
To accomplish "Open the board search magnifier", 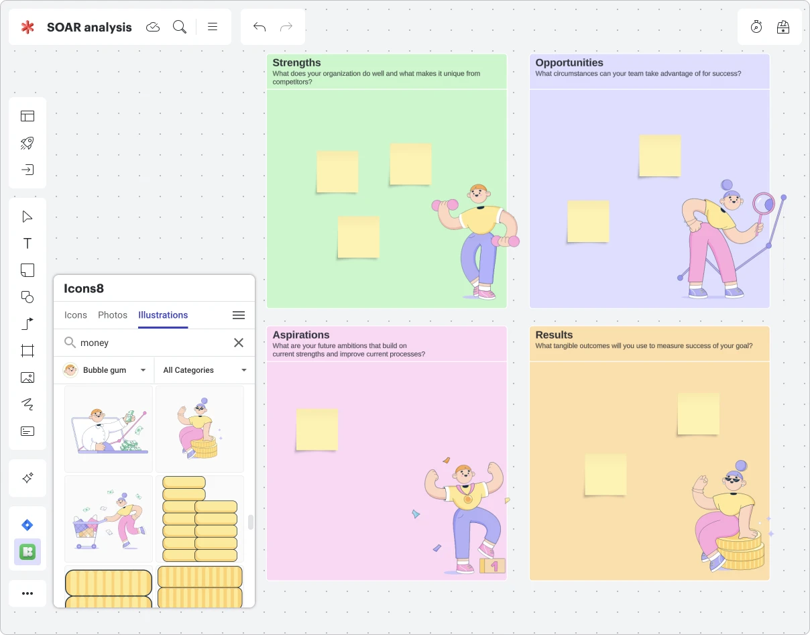I will 179,27.
